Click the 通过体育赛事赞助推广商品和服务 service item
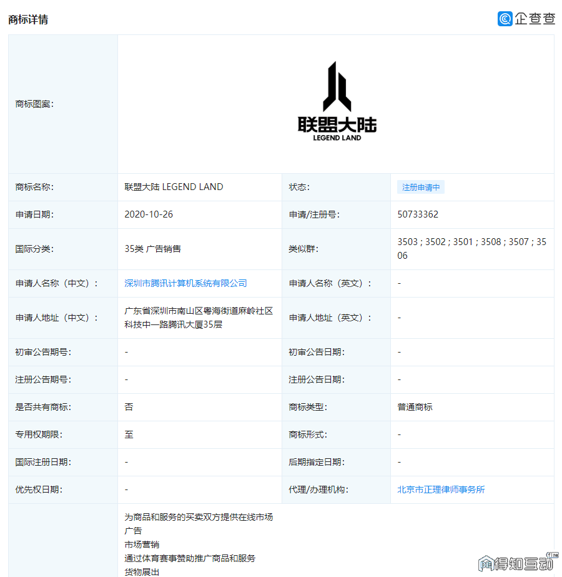Image resolution: width=562 pixels, height=577 pixels. [x=190, y=558]
